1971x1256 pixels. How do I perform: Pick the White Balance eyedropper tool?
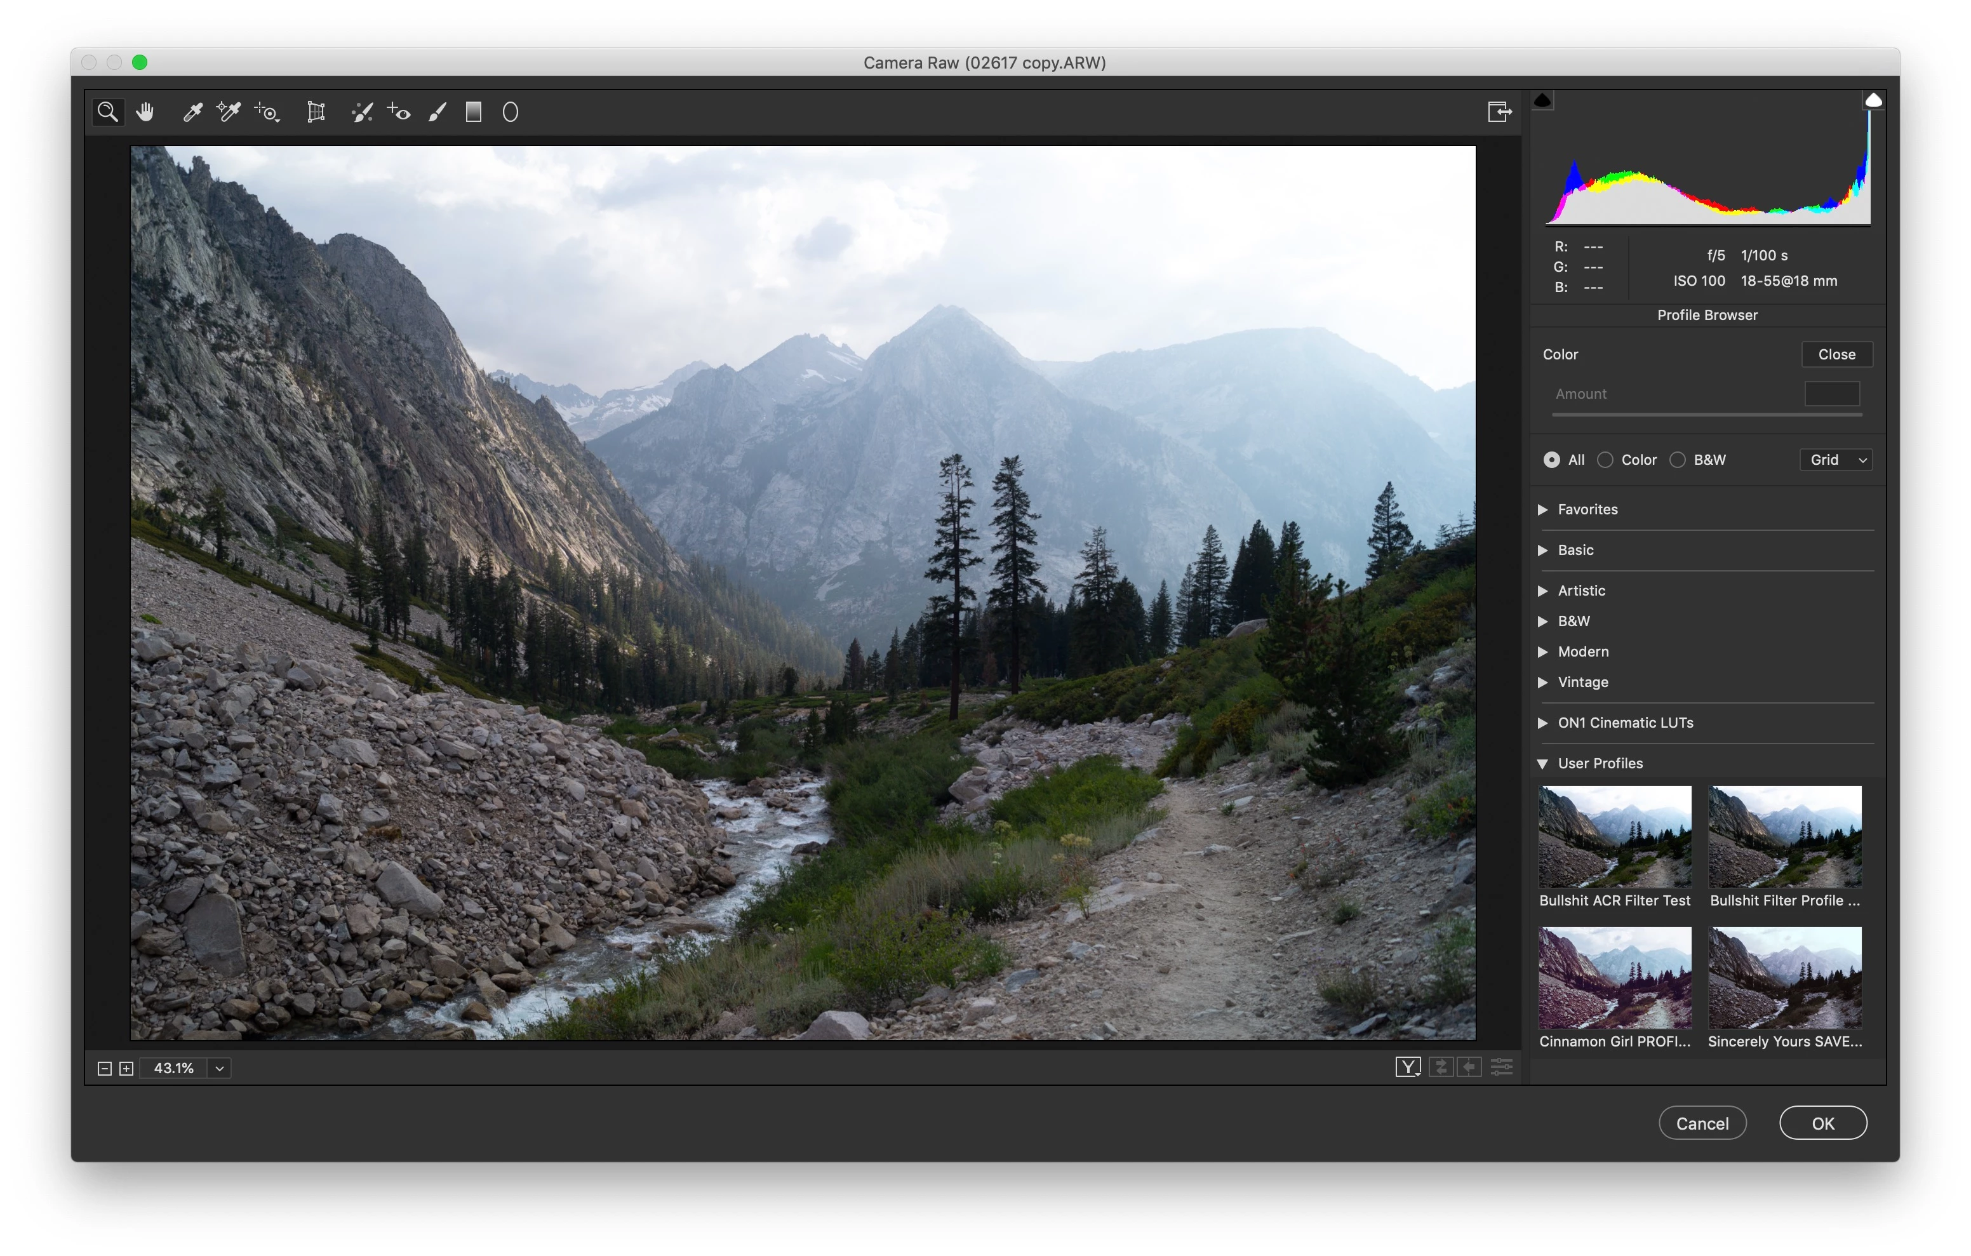[x=192, y=111]
